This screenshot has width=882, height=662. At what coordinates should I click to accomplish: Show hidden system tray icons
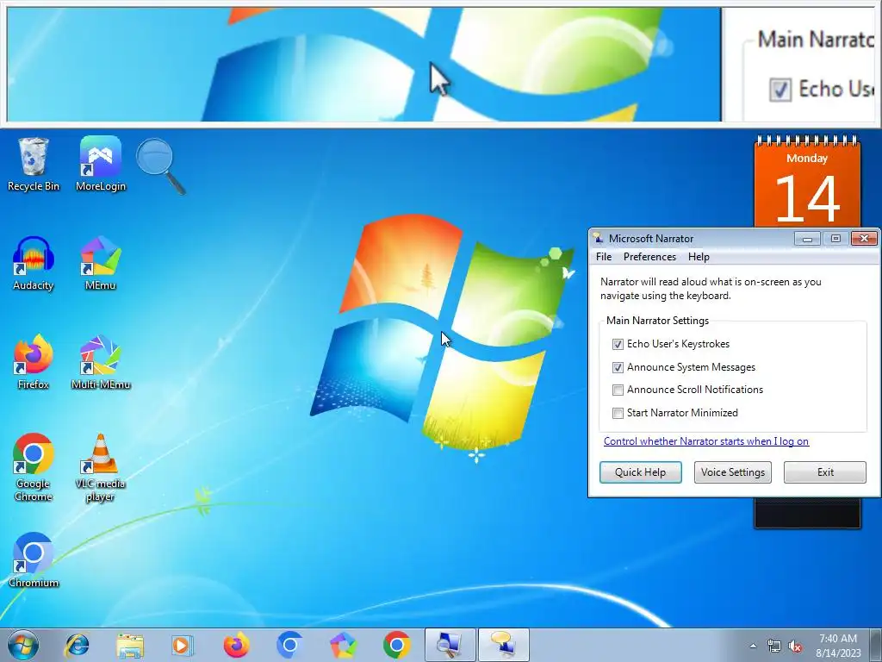point(753,646)
